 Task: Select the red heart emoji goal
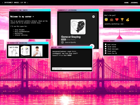click(x=117, y=19)
